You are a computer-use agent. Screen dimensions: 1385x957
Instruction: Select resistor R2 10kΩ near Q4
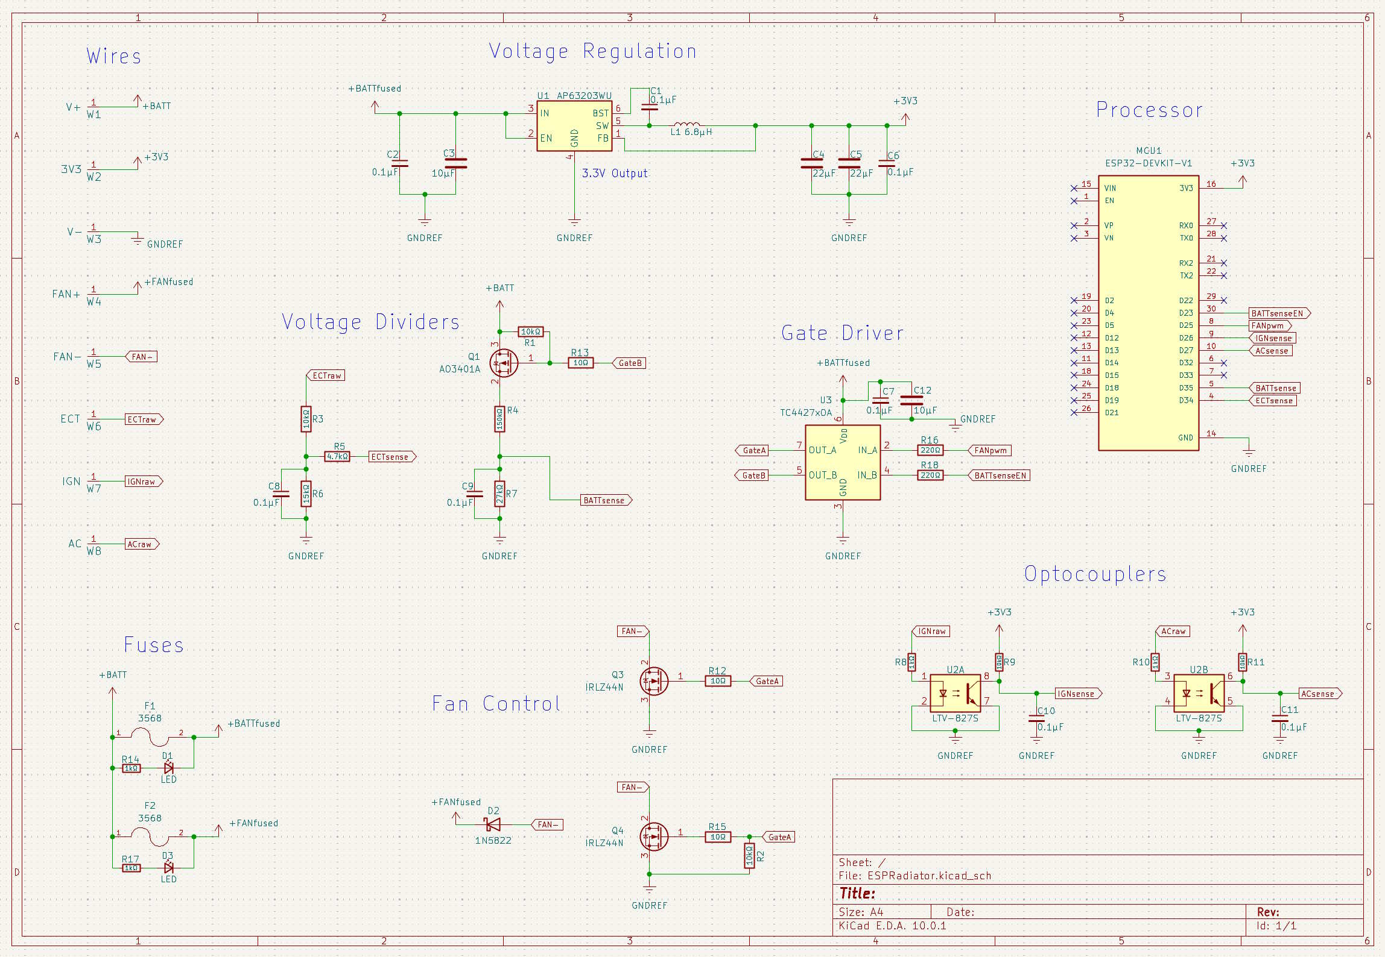749,855
